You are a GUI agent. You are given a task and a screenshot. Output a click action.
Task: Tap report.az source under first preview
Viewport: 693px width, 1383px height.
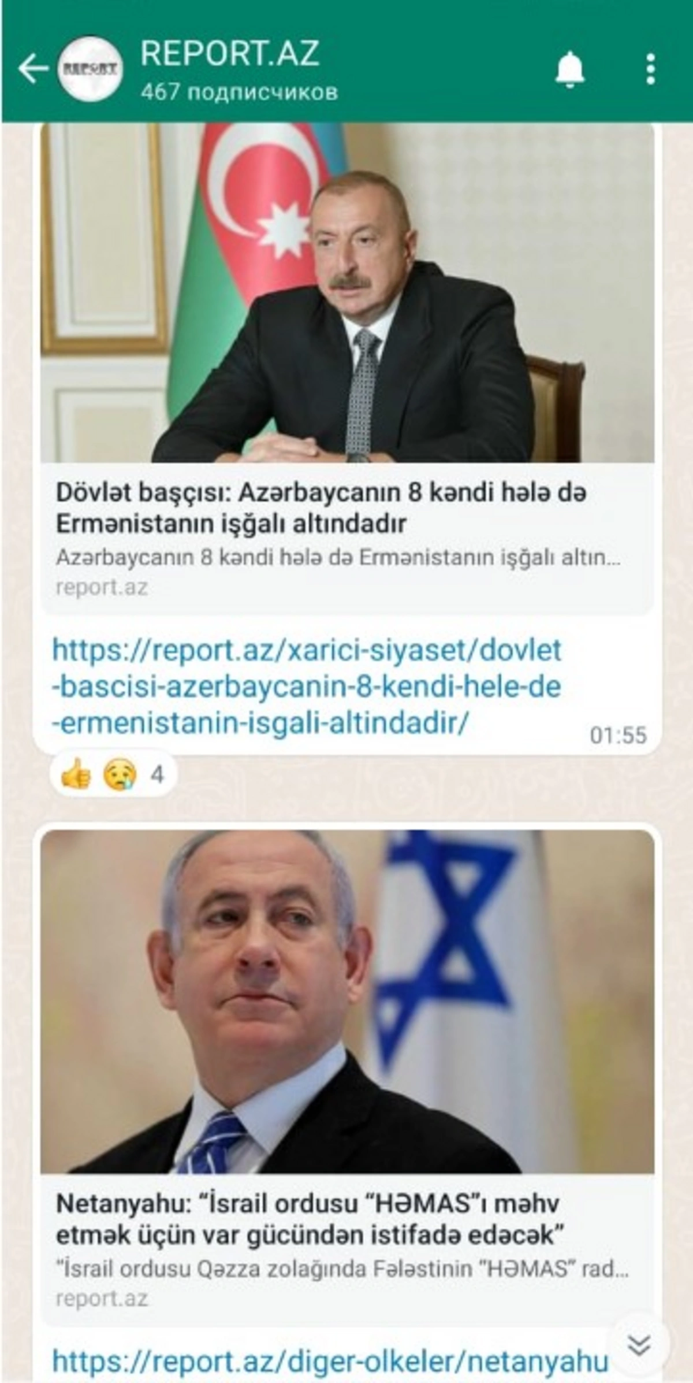102,587
